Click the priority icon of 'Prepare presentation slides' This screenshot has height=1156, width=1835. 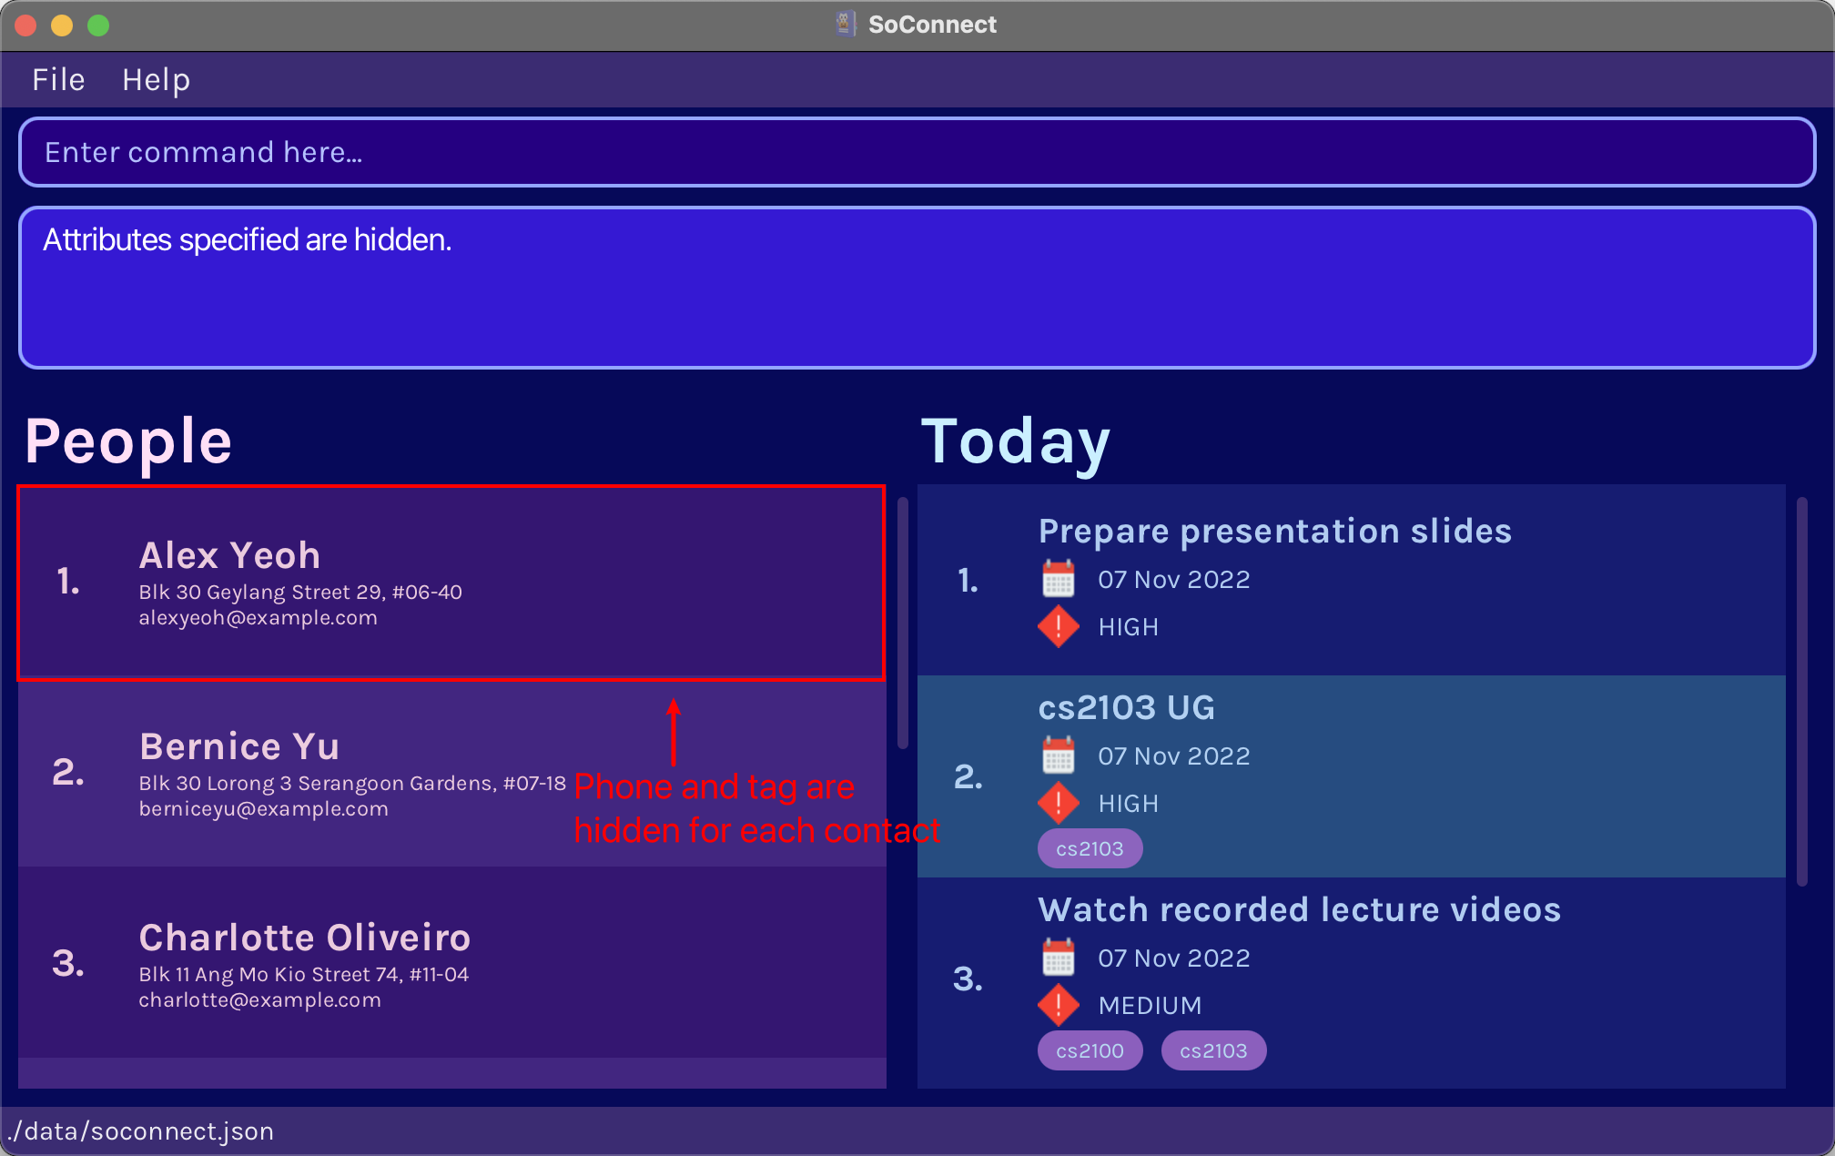pyautogui.click(x=1058, y=627)
